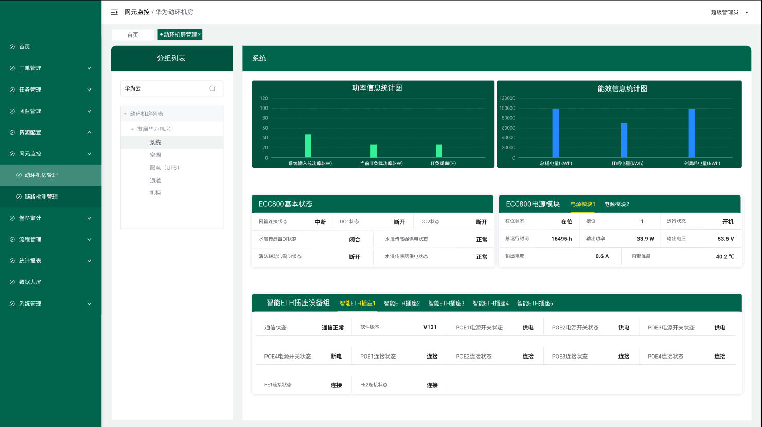Image resolution: width=762 pixels, height=427 pixels.
Task: Collapse the 动环机房列表 tree node
Action: point(125,114)
